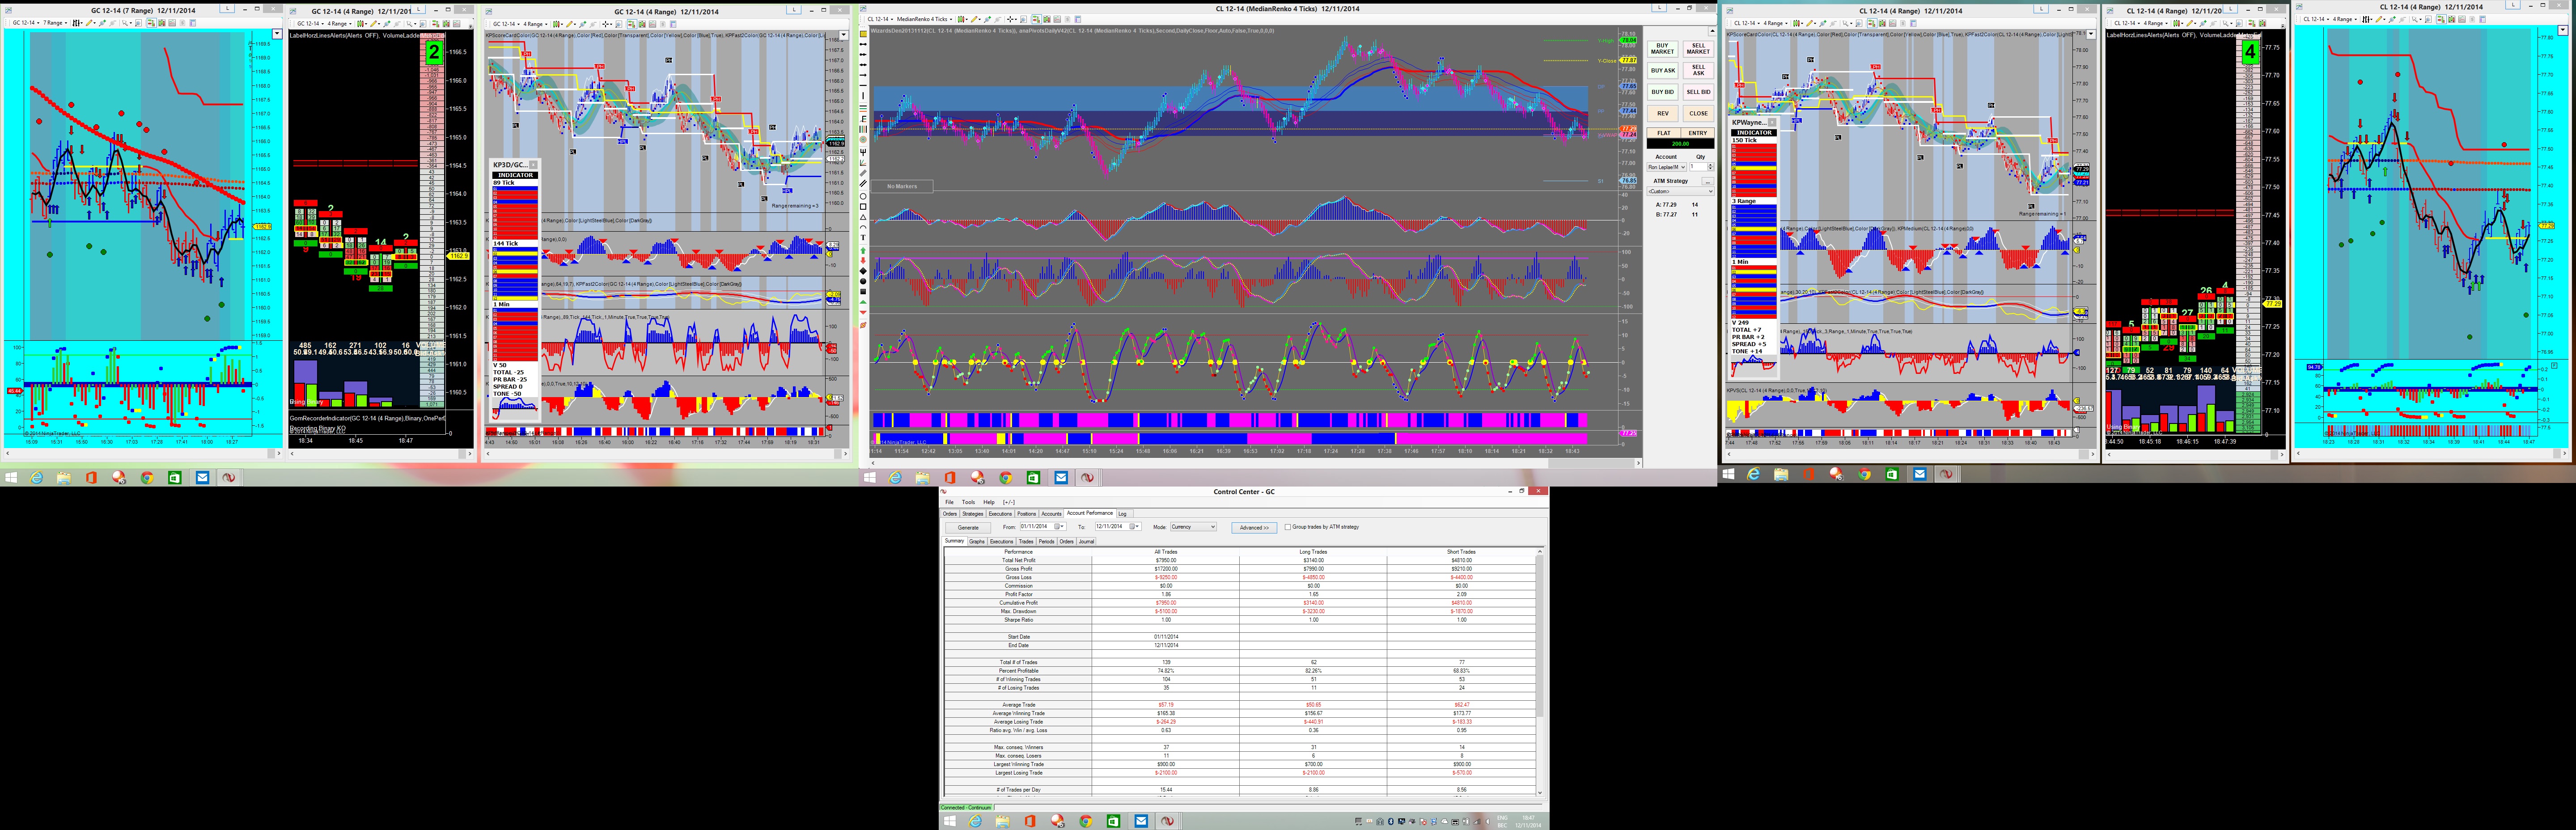Click the SELL MARKET button
The height and width of the screenshot is (830, 2576).
(x=1699, y=49)
